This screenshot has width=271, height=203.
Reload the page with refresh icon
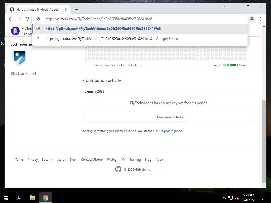[x=28, y=19]
